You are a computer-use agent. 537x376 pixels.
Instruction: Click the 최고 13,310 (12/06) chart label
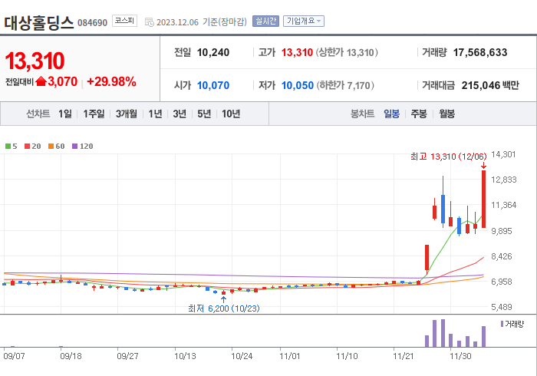pos(449,157)
